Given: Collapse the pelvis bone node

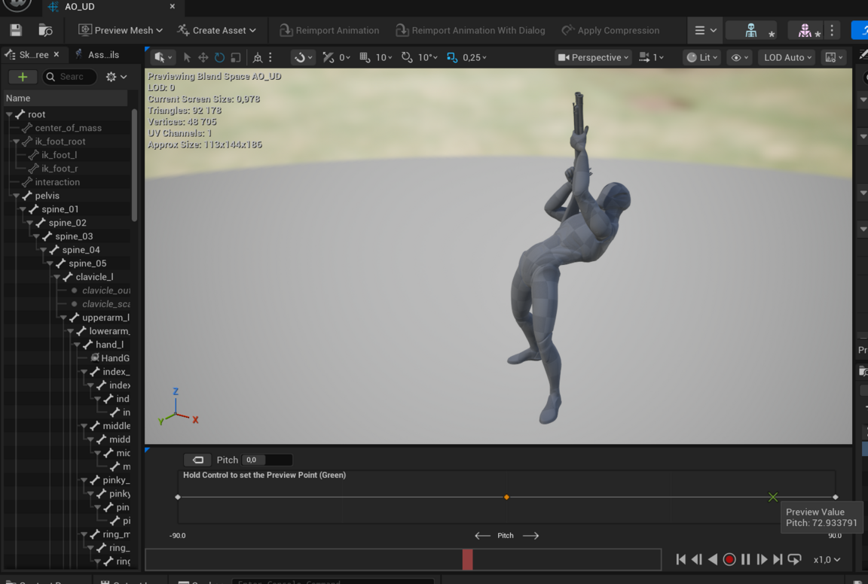Looking at the screenshot, I should tap(16, 196).
